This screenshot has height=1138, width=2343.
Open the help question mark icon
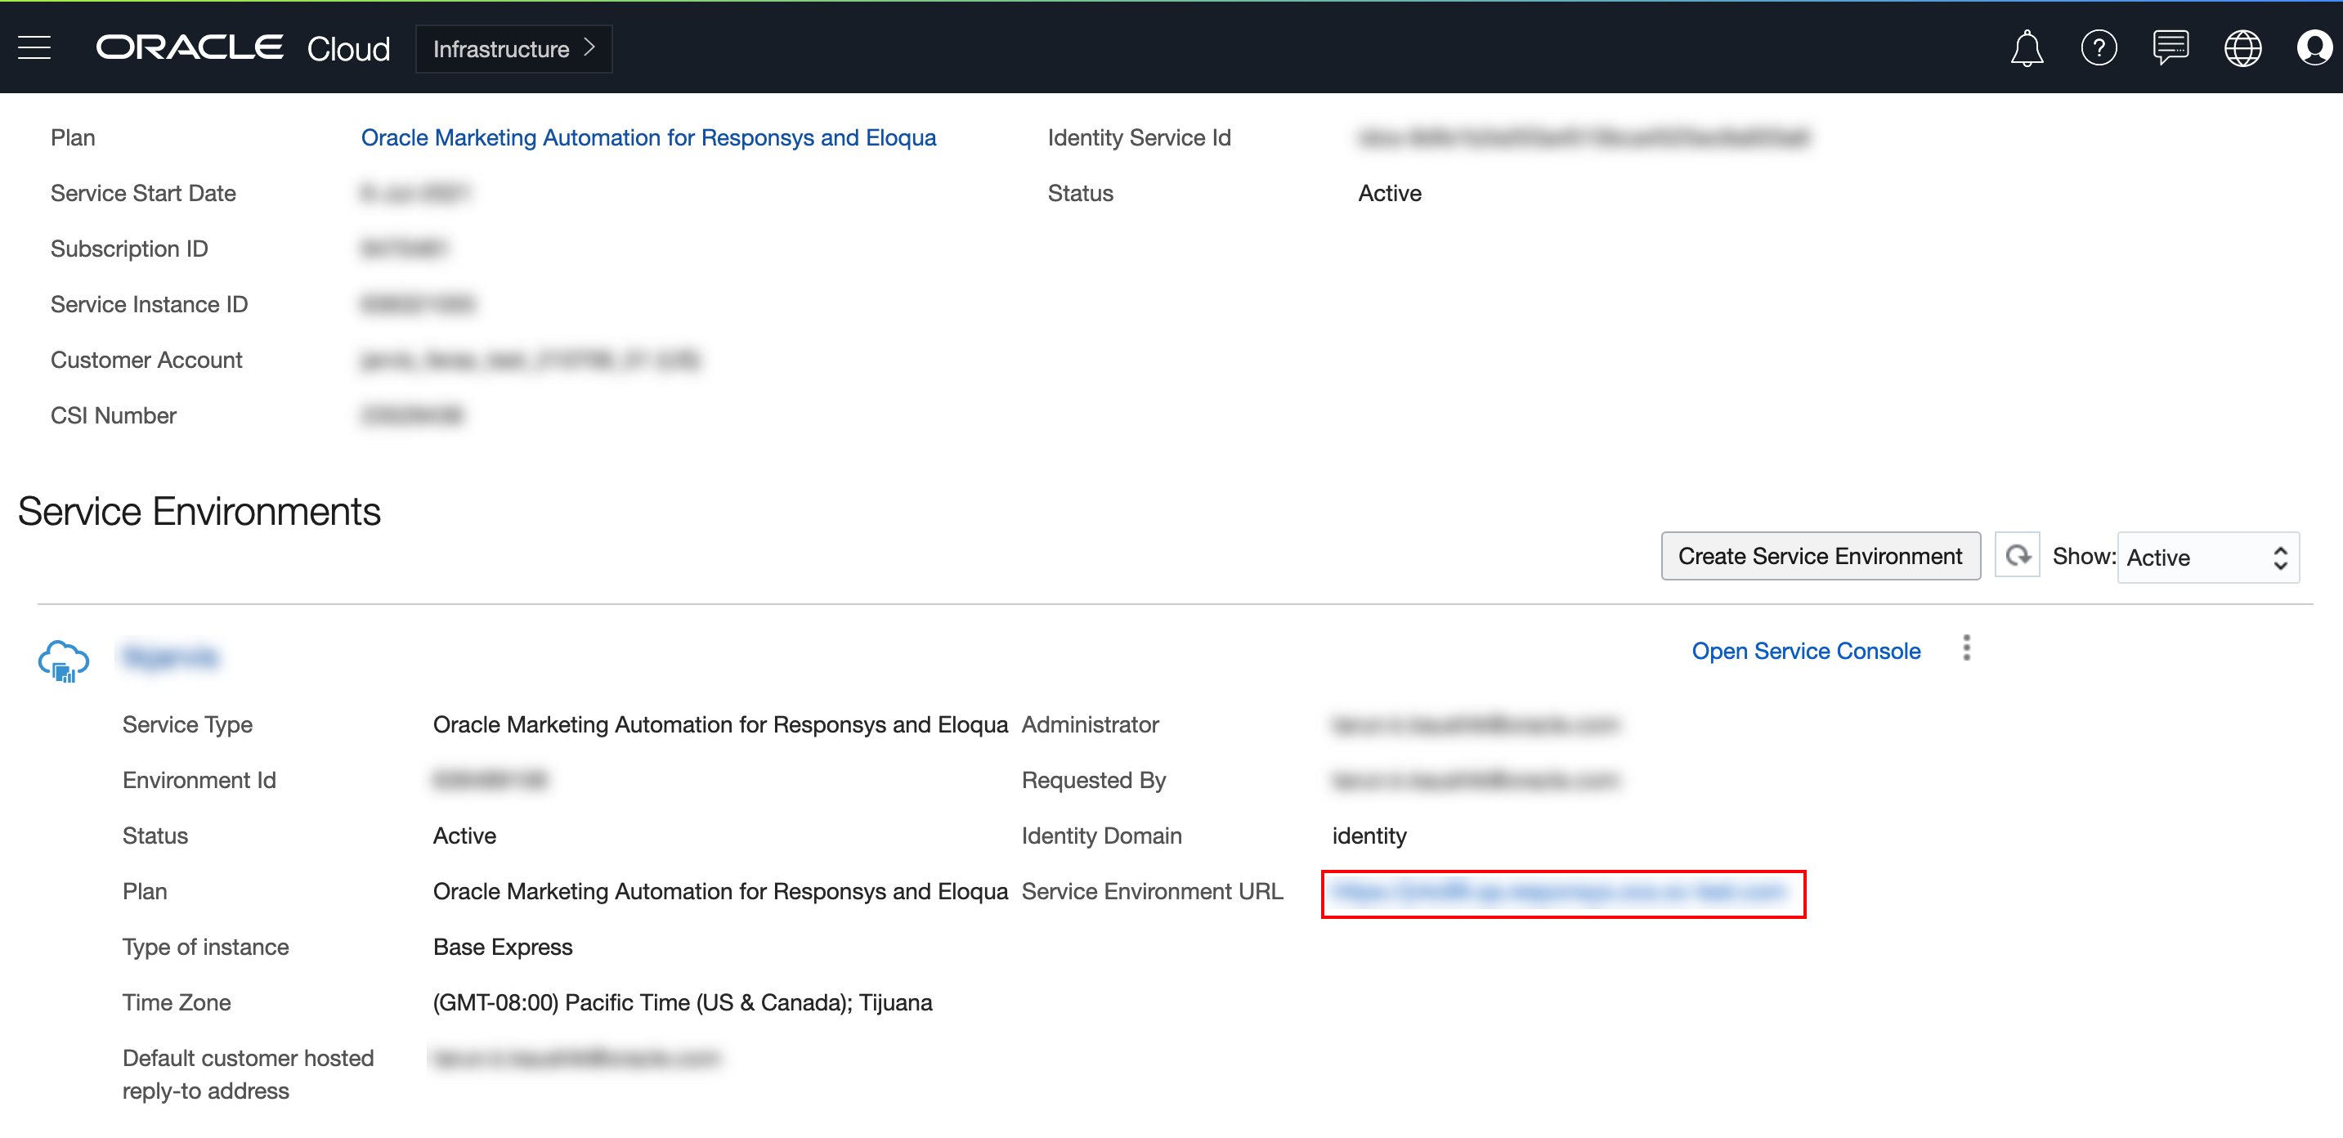2099,48
